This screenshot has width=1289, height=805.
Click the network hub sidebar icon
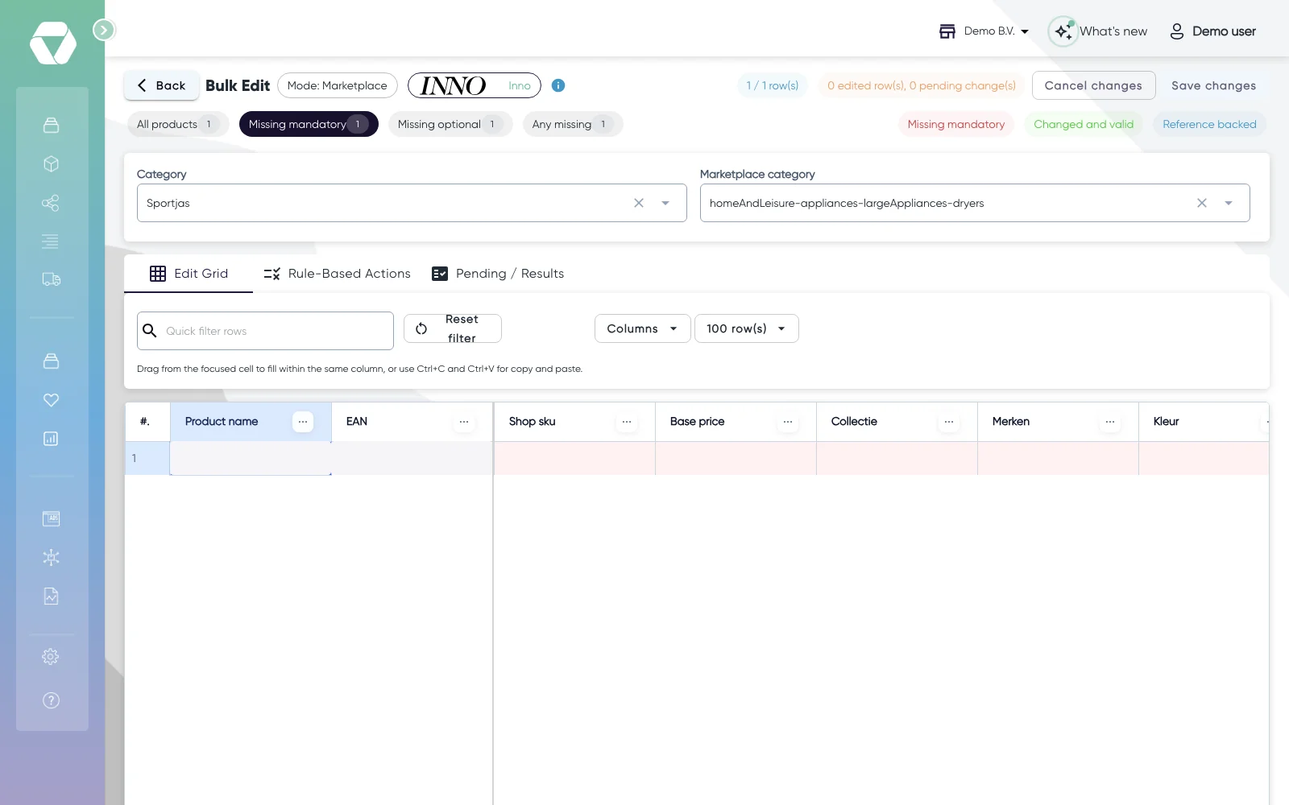point(51,557)
